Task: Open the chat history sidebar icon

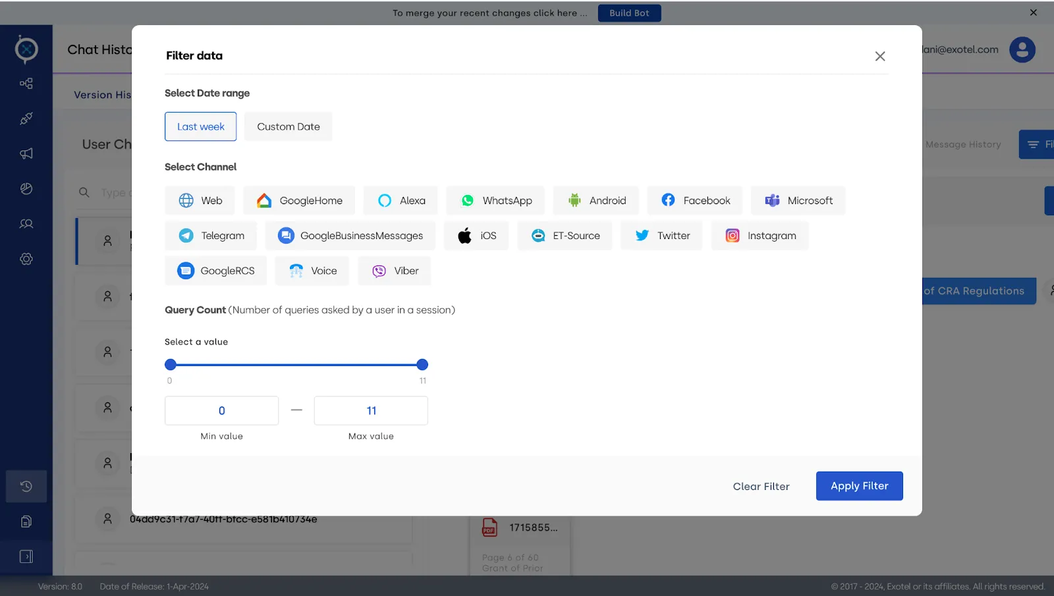Action: click(x=26, y=486)
